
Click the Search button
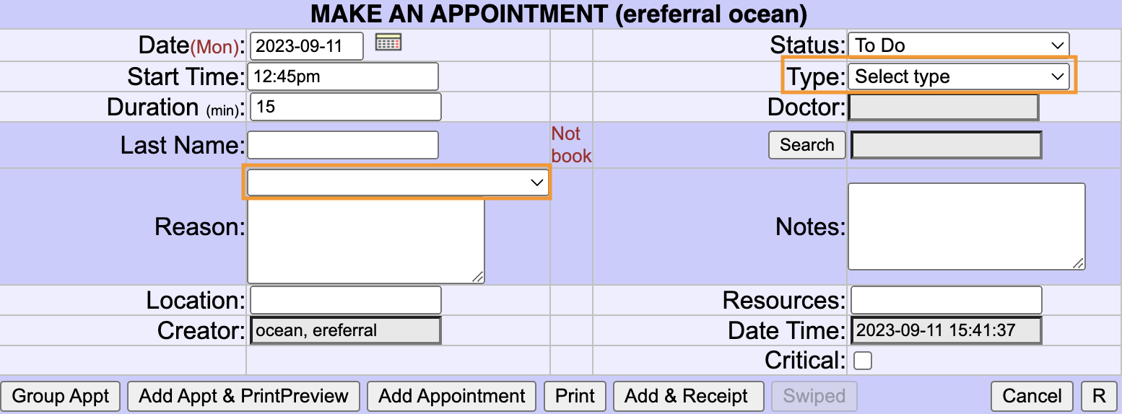[x=806, y=145]
